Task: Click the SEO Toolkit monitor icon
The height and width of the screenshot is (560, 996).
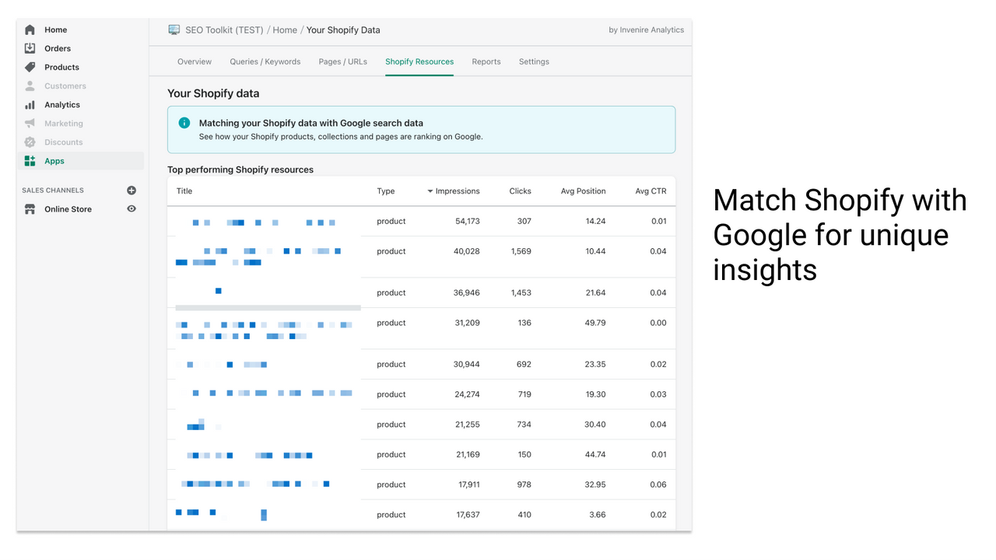Action: (x=174, y=30)
